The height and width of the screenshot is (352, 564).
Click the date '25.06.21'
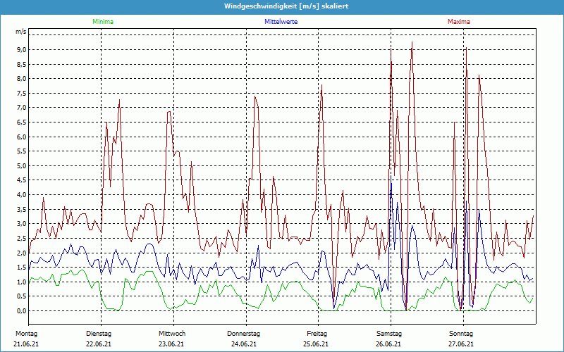(316, 344)
